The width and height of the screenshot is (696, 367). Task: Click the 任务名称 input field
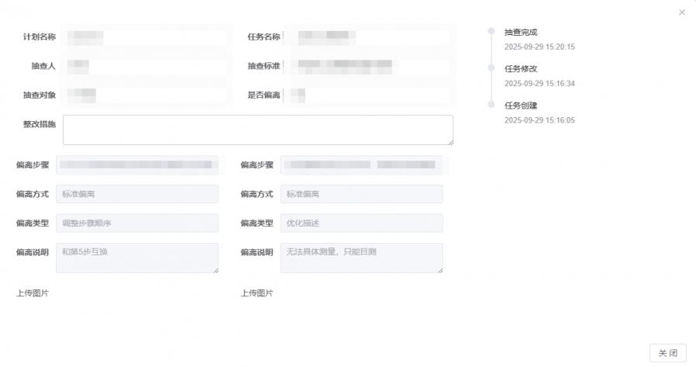click(367, 36)
